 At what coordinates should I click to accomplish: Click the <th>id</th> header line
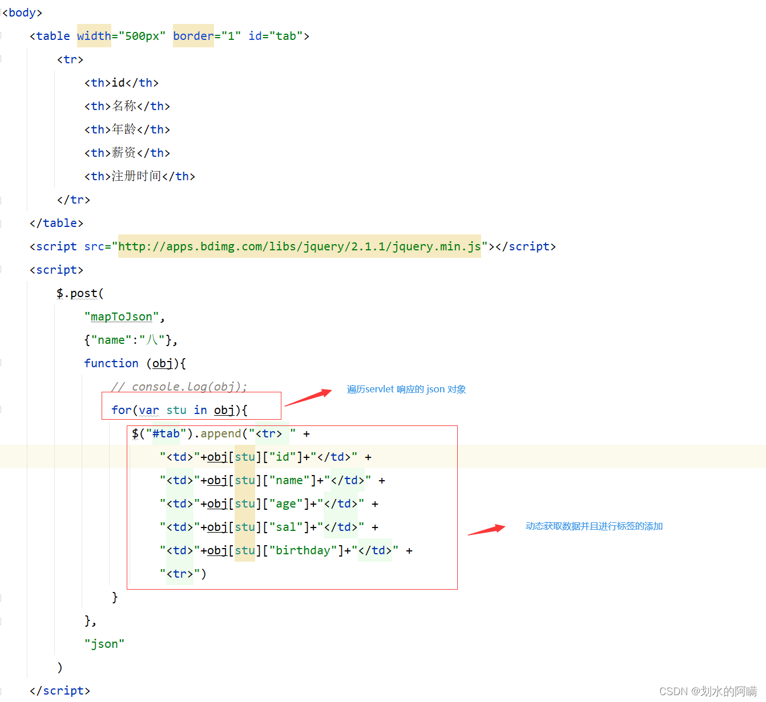[122, 83]
